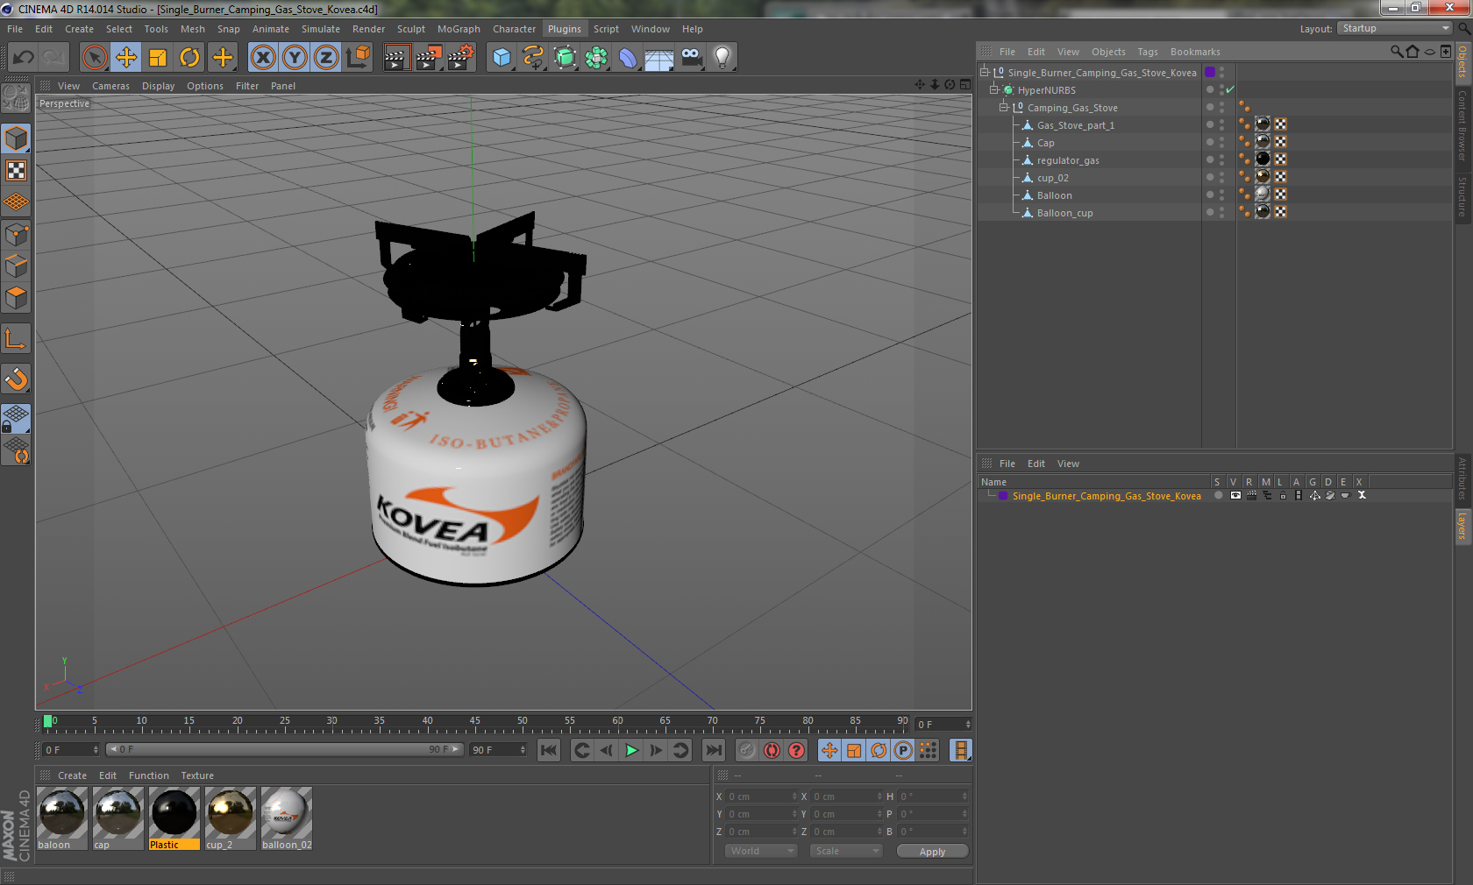The image size is (1473, 885).
Task: Toggle the HyperNURBS enable checkmark
Action: click(1230, 90)
